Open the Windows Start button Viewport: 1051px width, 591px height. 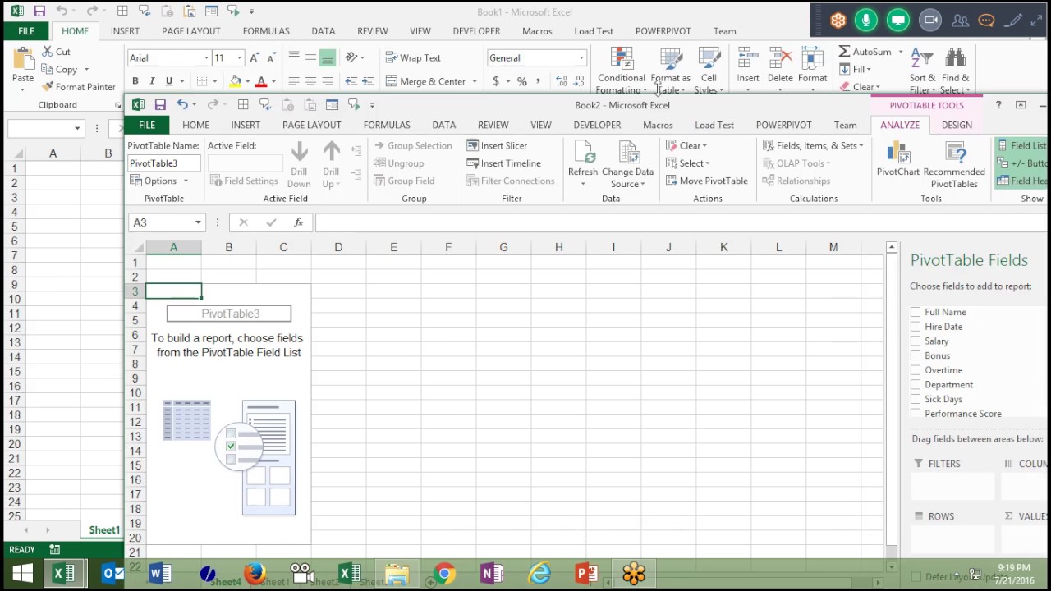pyautogui.click(x=22, y=574)
